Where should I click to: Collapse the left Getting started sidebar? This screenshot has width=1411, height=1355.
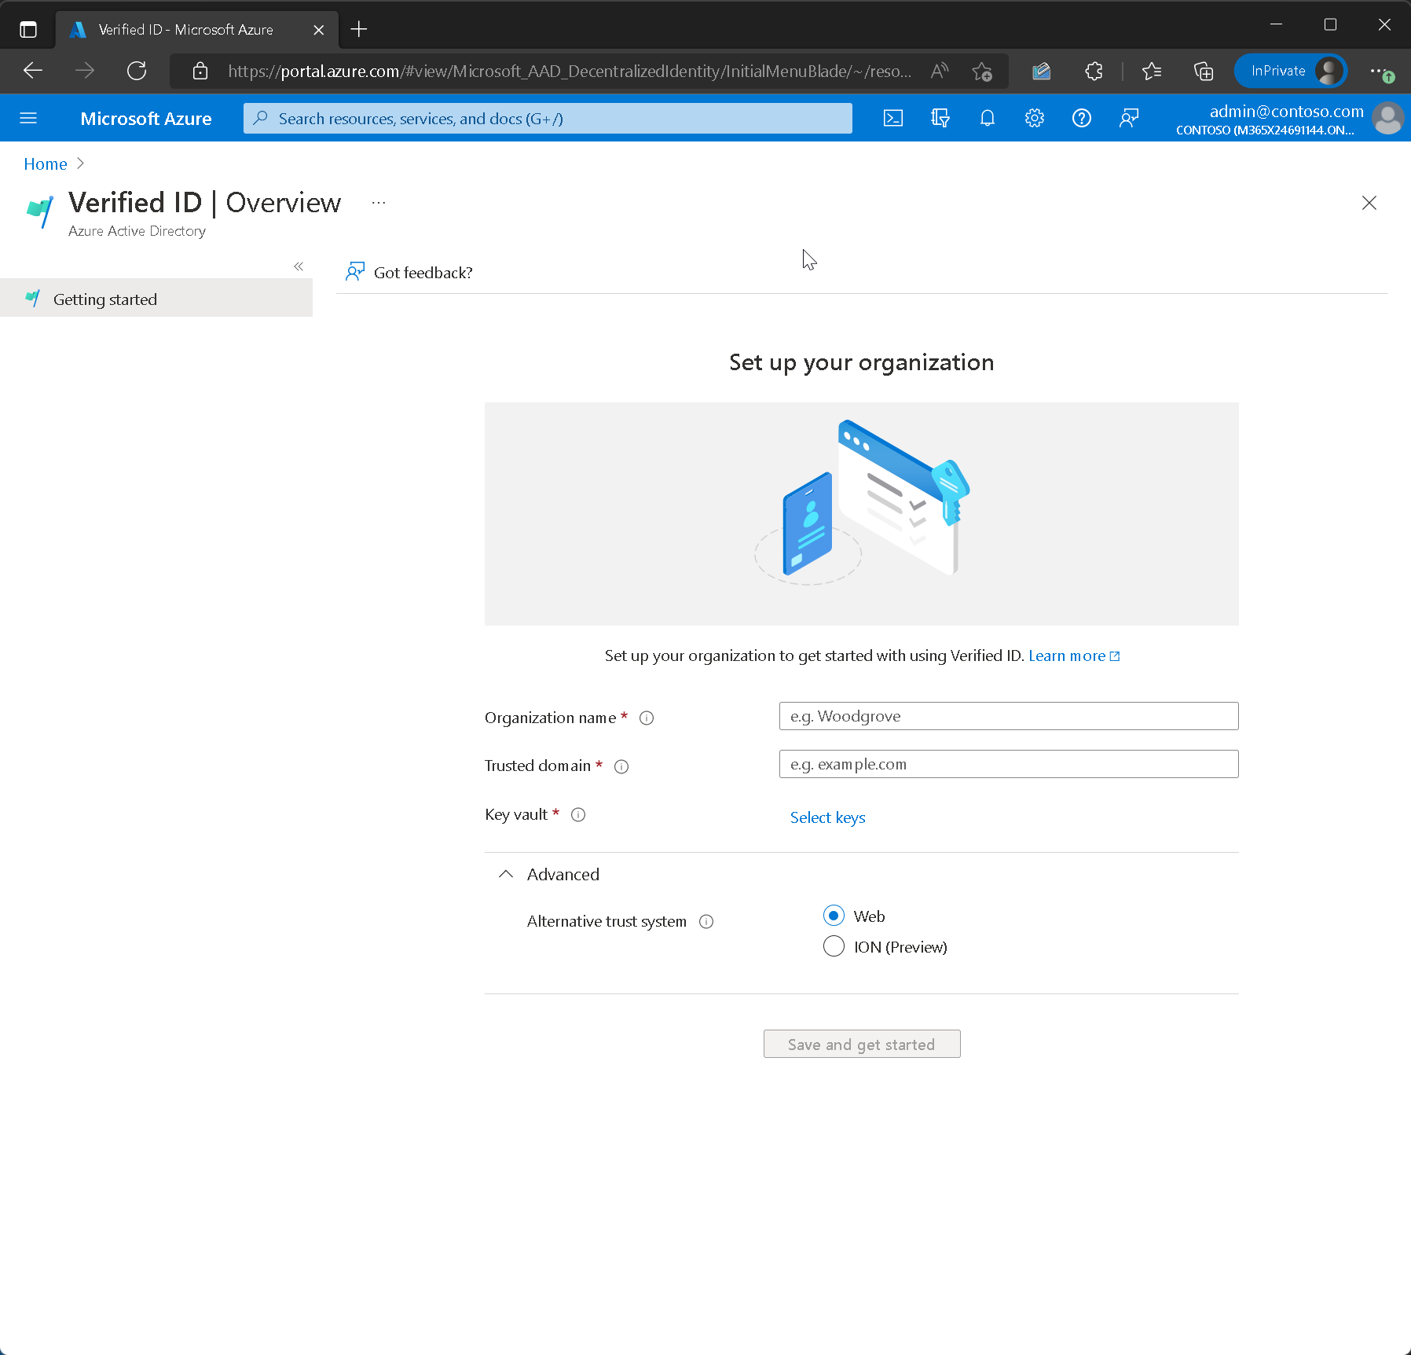pos(299,266)
